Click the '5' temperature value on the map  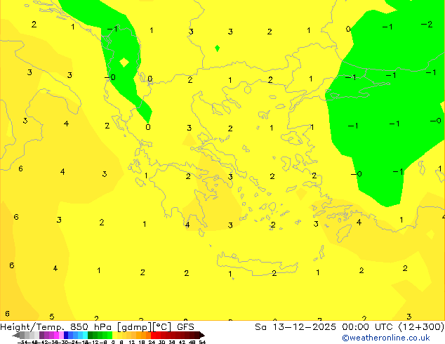point(52,316)
